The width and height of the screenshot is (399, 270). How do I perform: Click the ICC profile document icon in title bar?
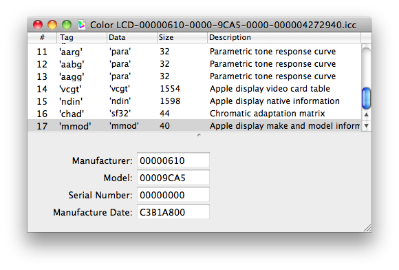point(82,25)
